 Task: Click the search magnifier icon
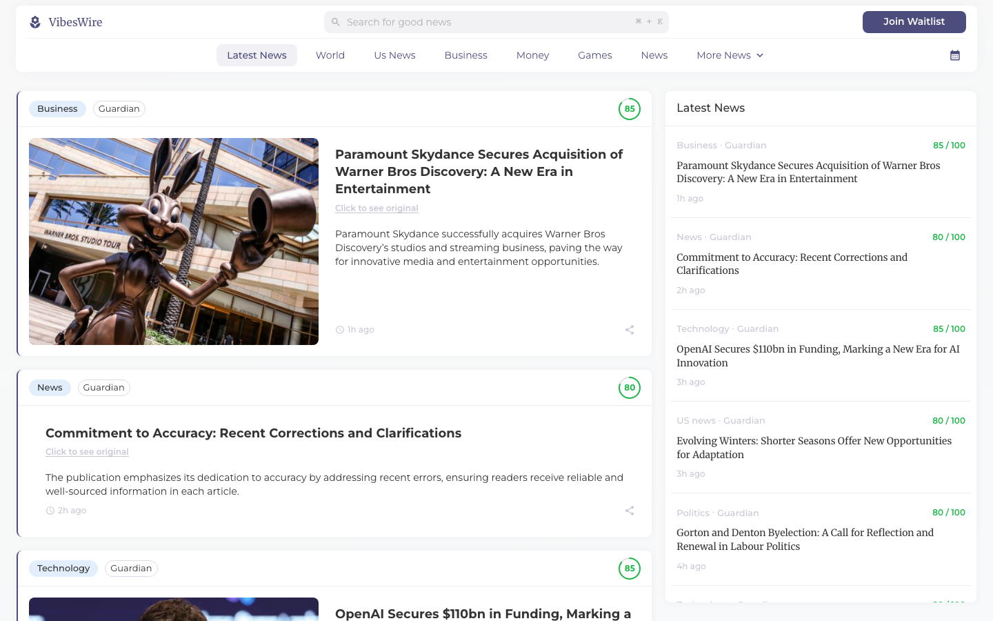336,22
